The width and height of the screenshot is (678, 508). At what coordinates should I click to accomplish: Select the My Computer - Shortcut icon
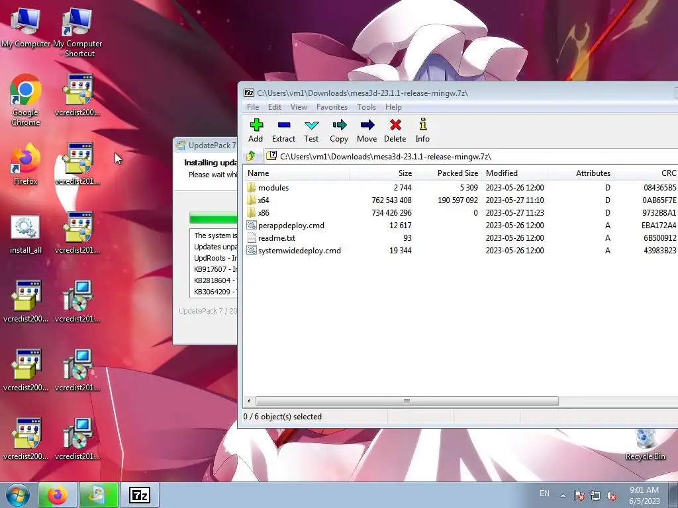click(x=77, y=33)
